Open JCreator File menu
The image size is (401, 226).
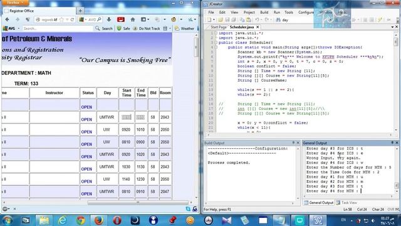point(211,13)
